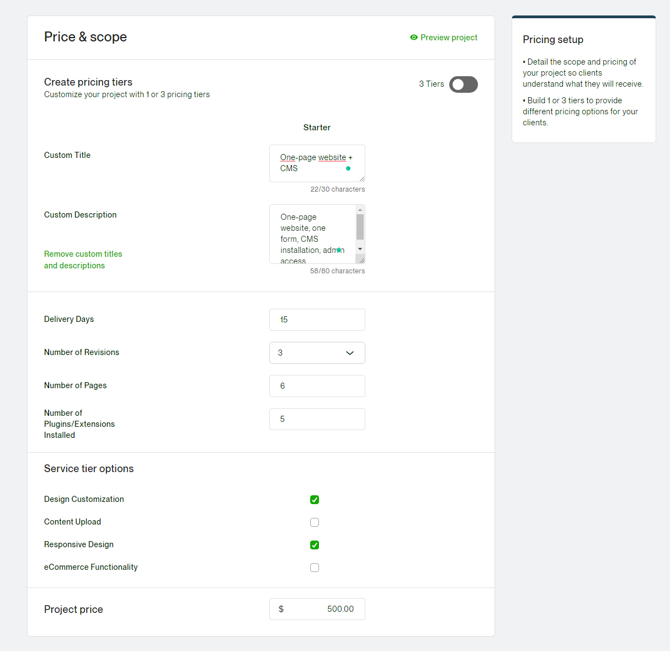Screen dimensions: 670x651
Task: Click inside the Custom Description textarea
Action: (x=312, y=234)
